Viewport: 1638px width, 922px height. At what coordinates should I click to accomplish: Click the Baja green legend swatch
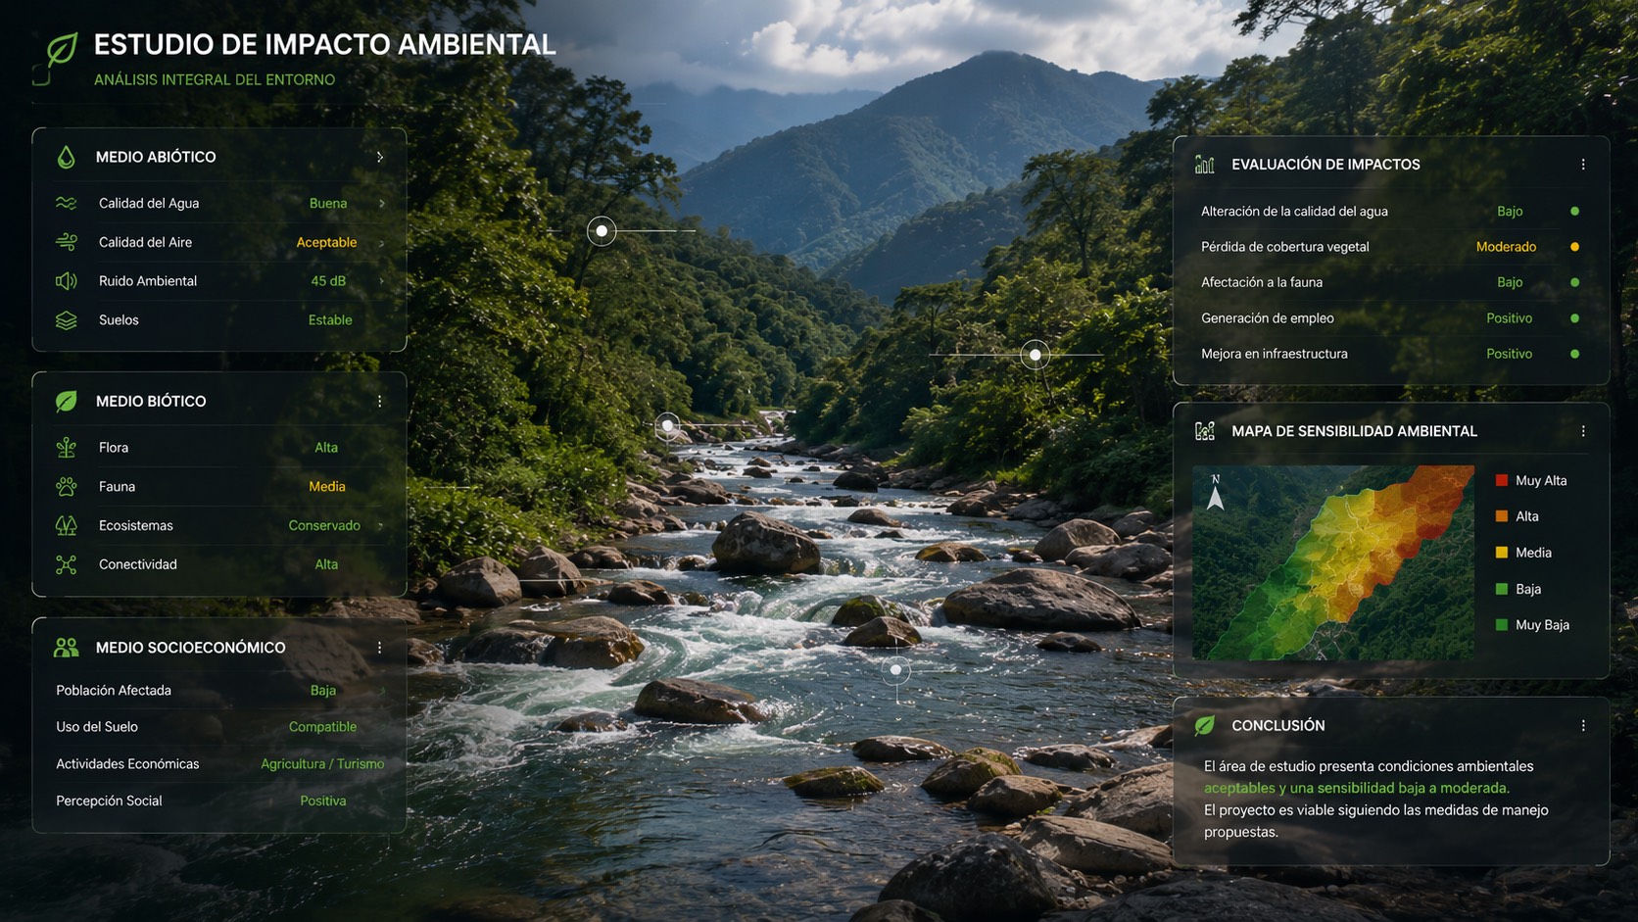(x=1501, y=589)
